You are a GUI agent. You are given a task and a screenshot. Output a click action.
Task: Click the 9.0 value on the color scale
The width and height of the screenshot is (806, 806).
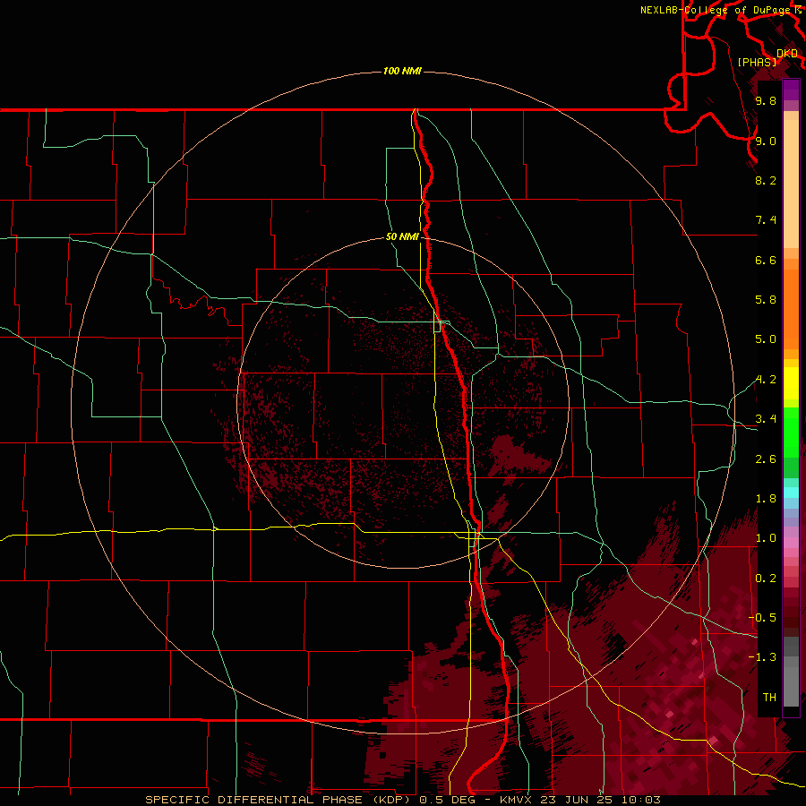pyautogui.click(x=766, y=141)
